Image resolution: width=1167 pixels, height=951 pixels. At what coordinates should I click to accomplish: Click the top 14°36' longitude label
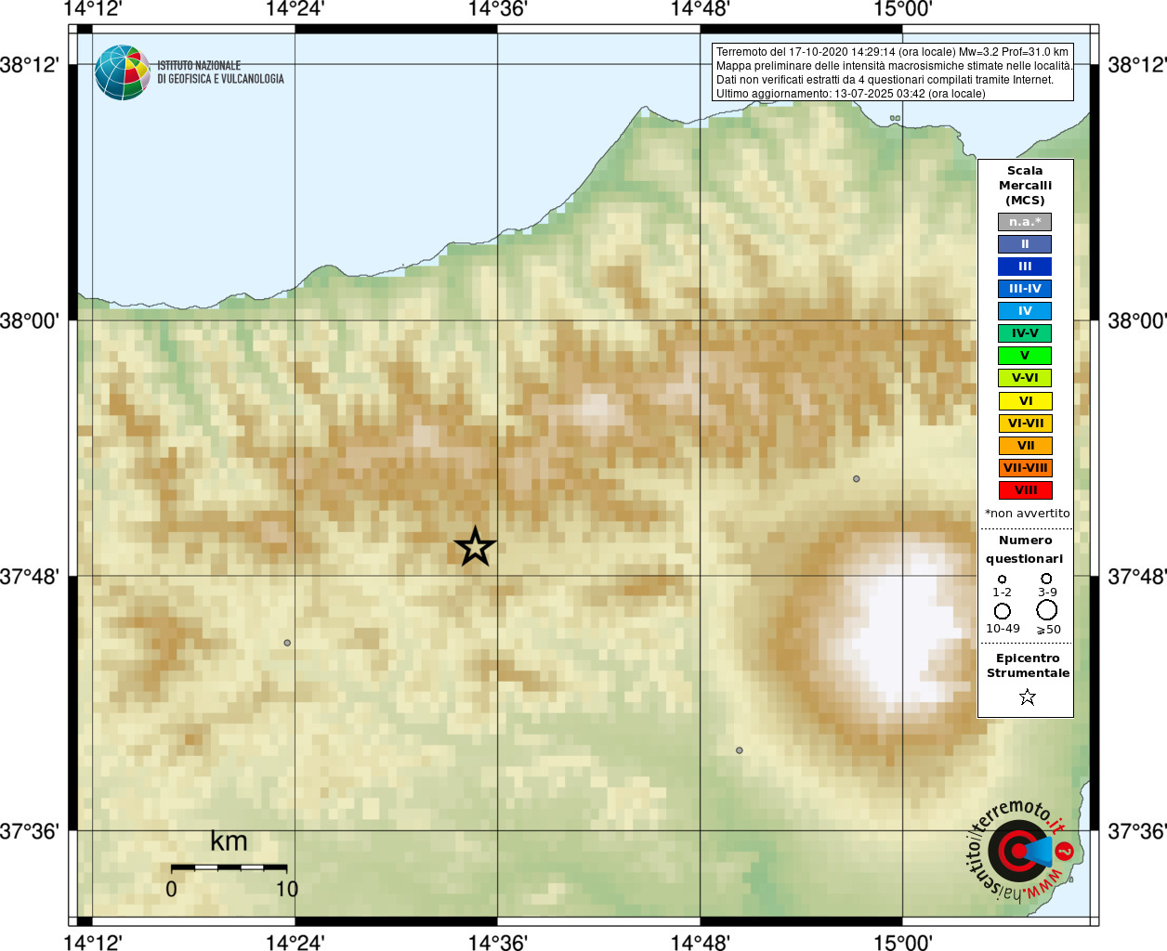(498, 9)
